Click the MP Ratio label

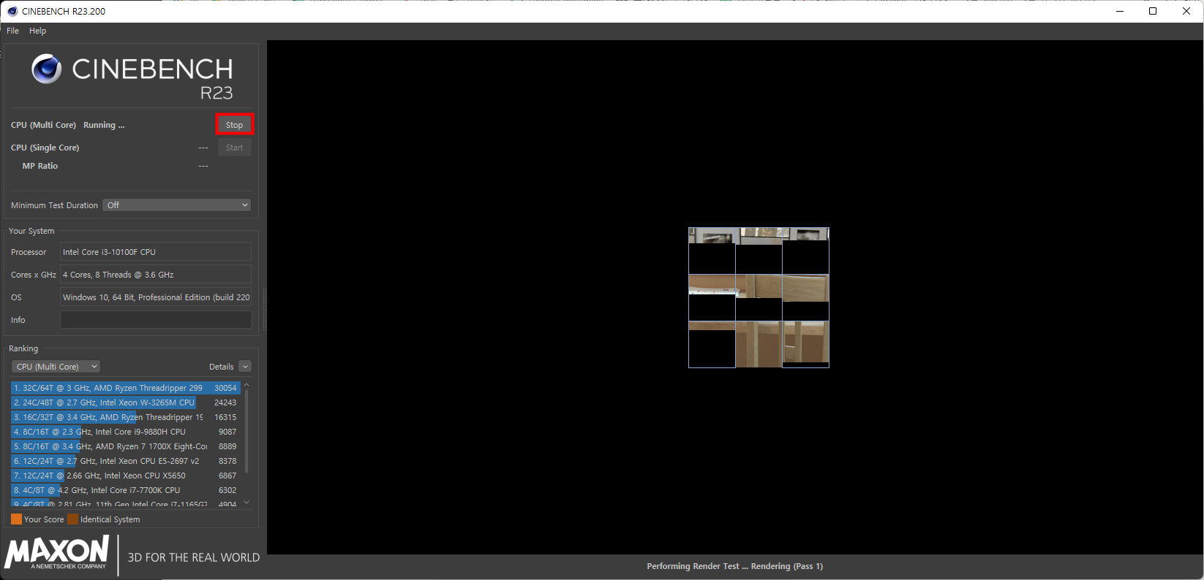(40, 166)
